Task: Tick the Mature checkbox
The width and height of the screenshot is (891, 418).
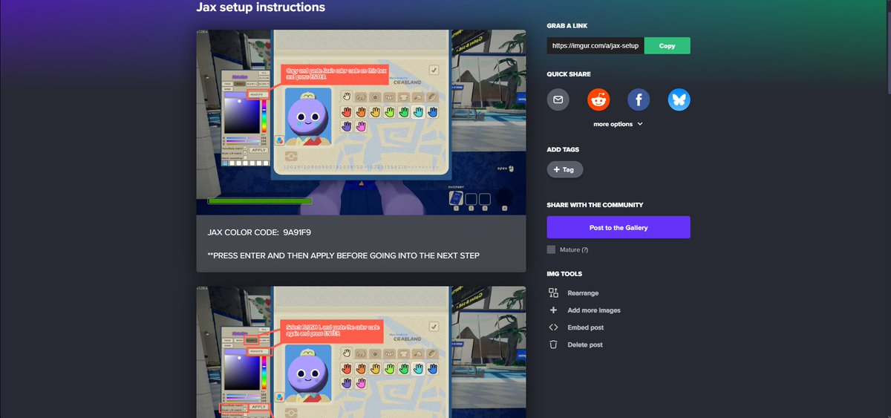Action: pos(551,249)
